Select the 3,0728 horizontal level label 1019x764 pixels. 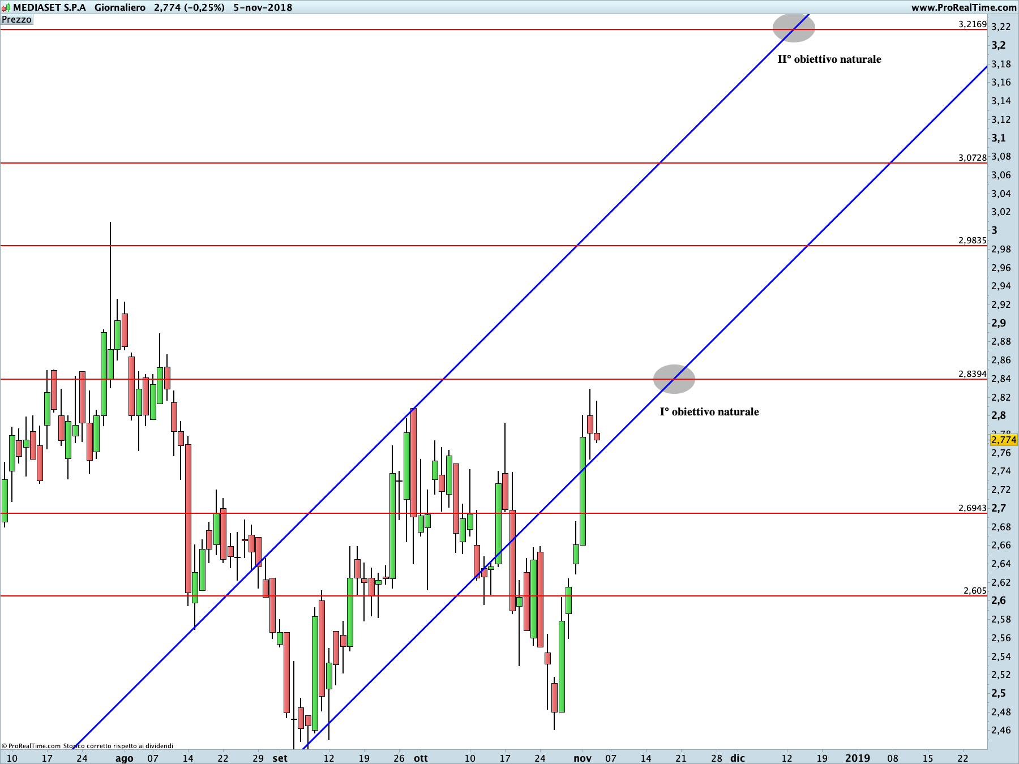click(972, 158)
